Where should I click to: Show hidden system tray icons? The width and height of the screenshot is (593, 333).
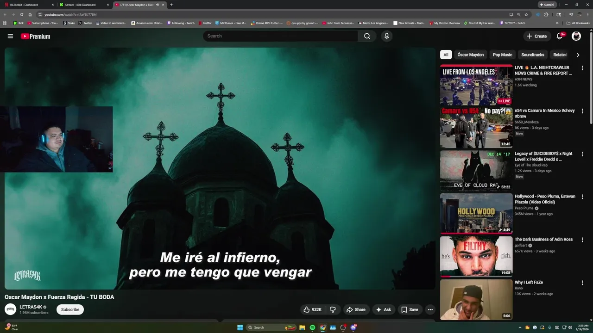click(520, 327)
